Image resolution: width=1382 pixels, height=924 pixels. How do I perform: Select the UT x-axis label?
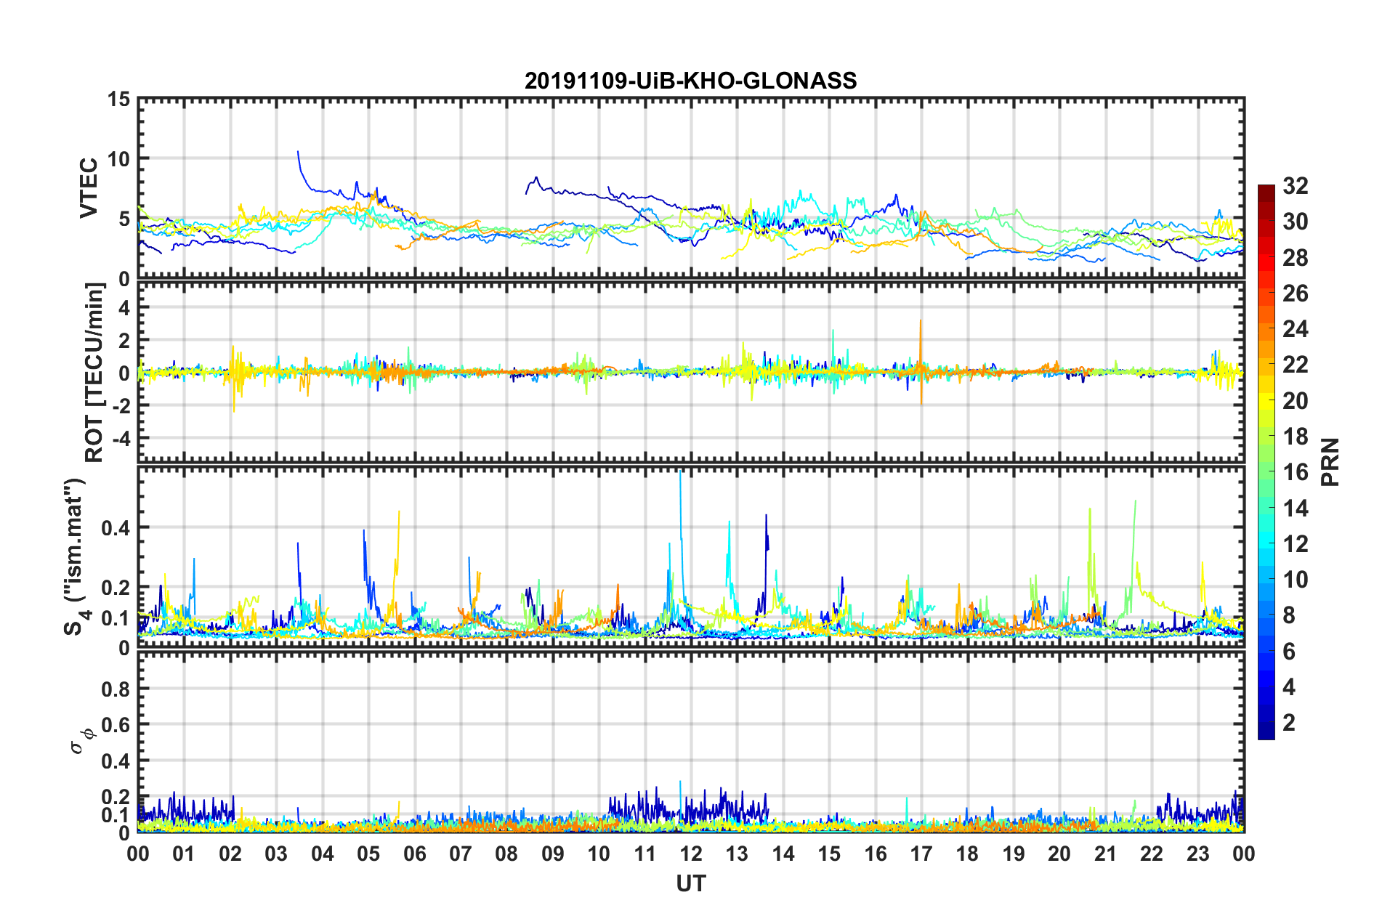(691, 883)
